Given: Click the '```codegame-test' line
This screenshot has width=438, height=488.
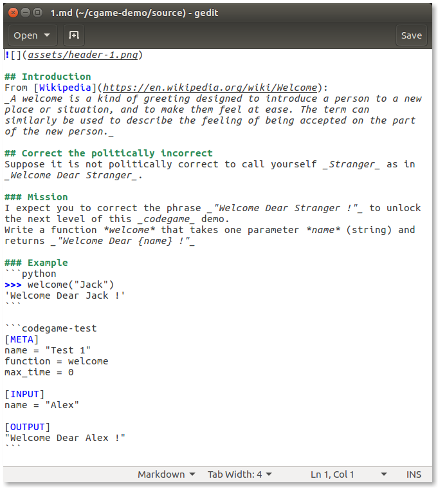Looking at the screenshot, I should 51,328.
